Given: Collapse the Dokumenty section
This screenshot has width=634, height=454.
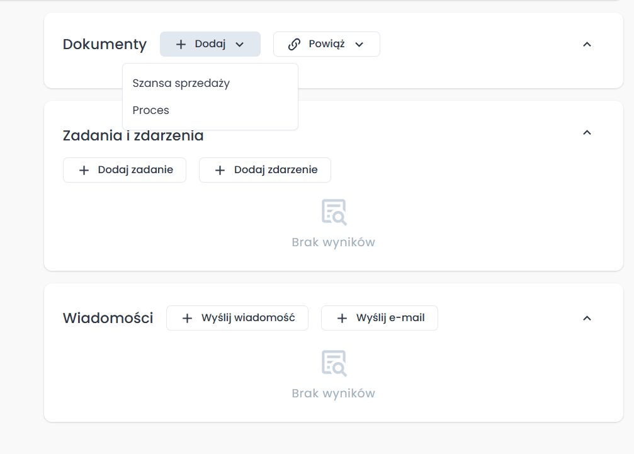Looking at the screenshot, I should pos(587,44).
